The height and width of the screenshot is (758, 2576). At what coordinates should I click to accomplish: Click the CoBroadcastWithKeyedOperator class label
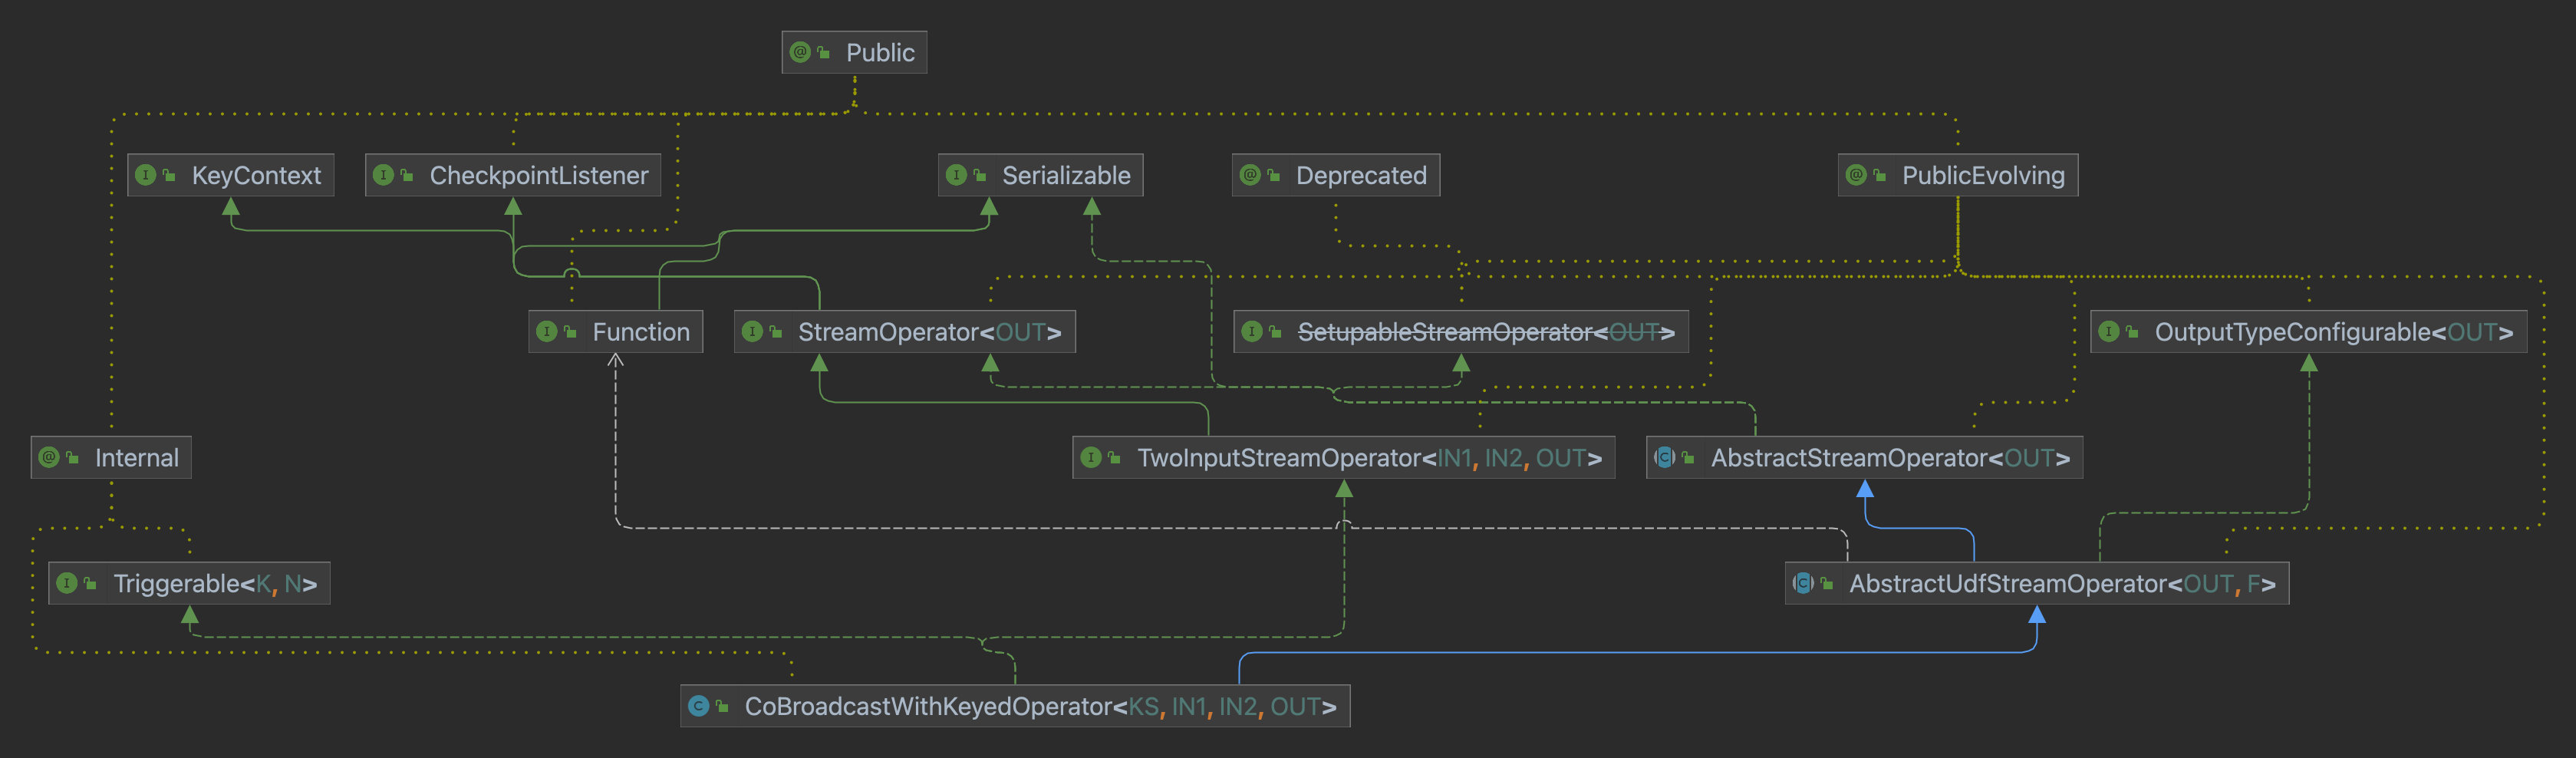1039,707
